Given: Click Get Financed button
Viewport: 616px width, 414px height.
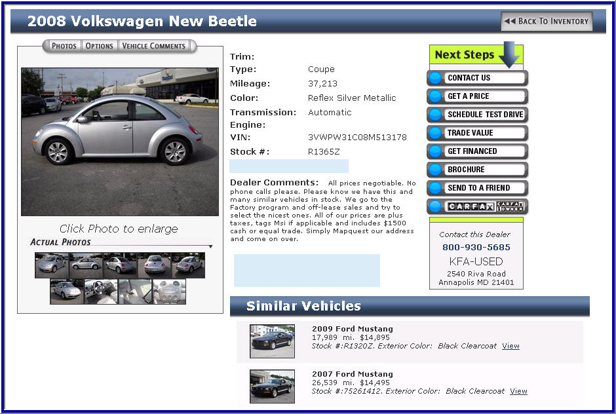Looking at the screenshot, I should click(x=477, y=151).
